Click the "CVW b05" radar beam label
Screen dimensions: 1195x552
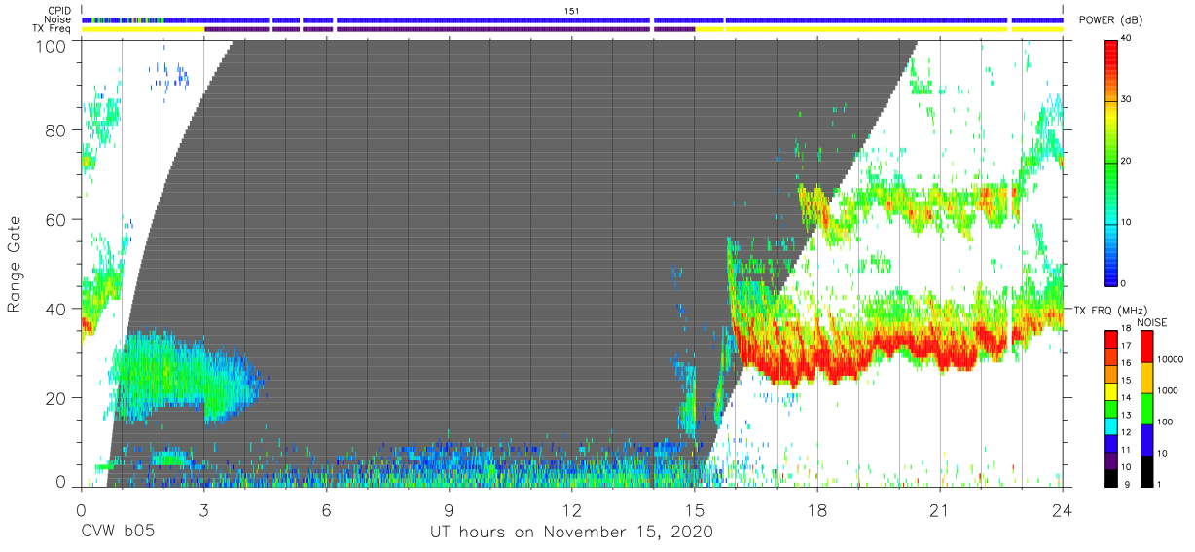click(x=118, y=533)
